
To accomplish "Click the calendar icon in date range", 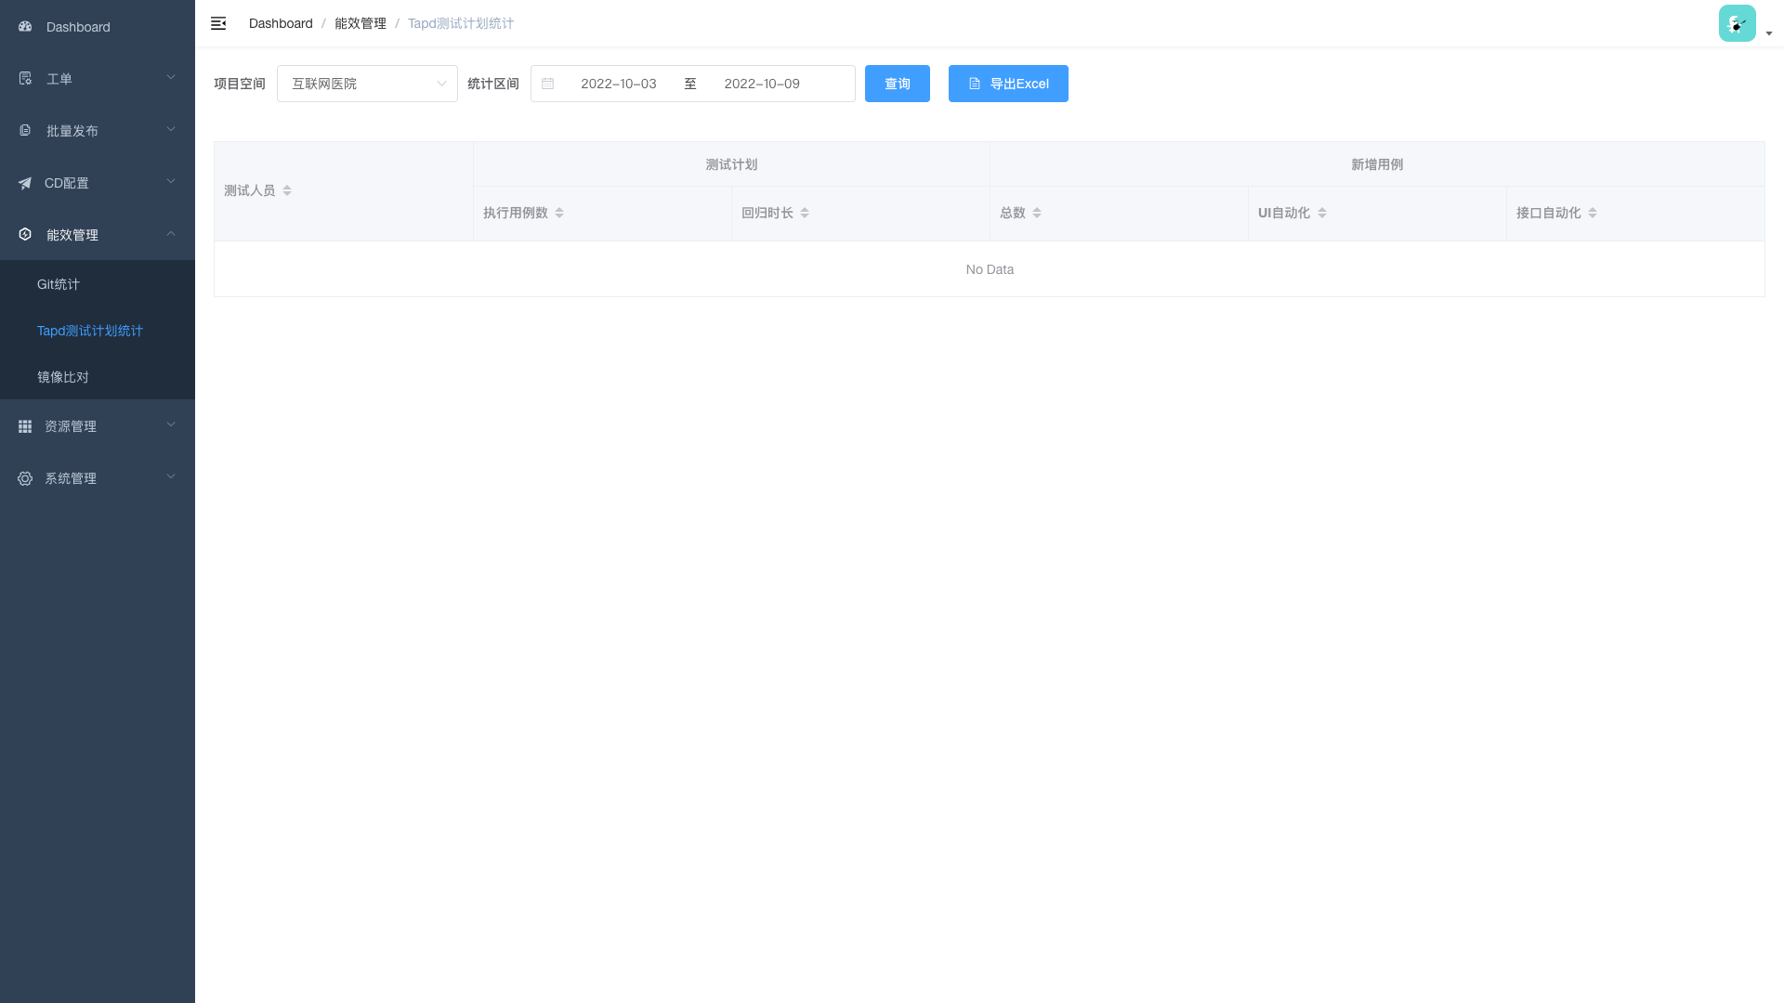I will (x=547, y=84).
